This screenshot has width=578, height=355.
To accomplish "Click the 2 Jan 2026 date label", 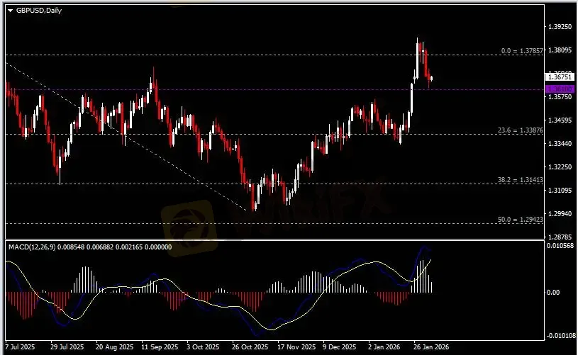I will (x=384, y=347).
